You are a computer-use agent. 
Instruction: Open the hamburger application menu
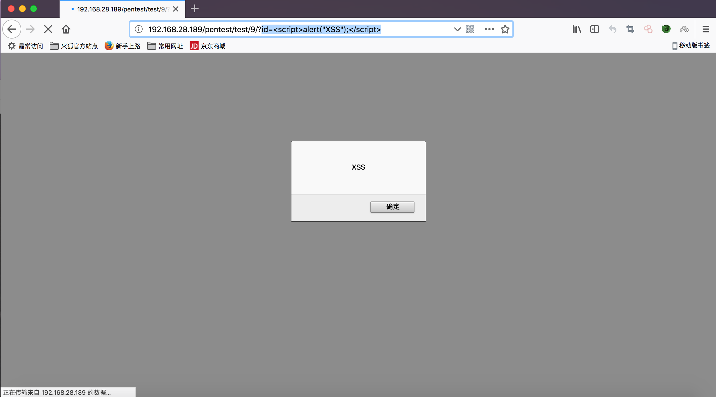[x=706, y=29]
